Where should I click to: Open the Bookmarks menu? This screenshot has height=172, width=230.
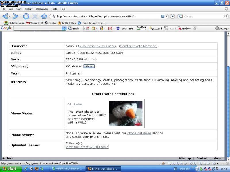click(42, 9)
